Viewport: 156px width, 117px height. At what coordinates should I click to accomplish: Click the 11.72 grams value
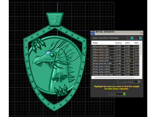118,52
